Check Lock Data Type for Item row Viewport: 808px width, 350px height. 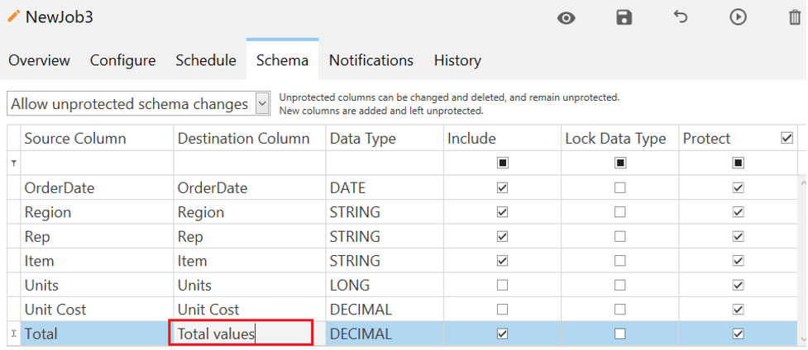620,261
